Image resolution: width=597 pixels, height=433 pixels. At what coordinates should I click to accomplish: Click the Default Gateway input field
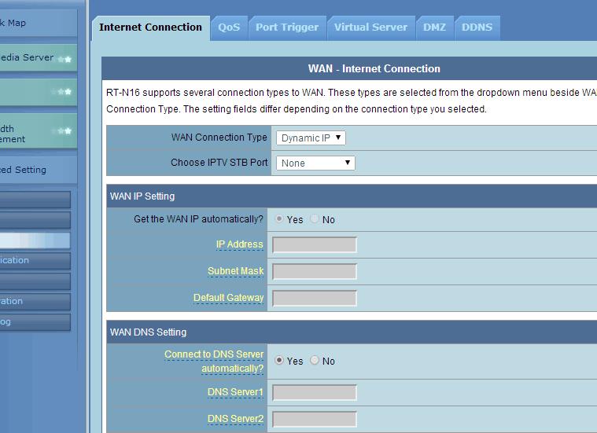pos(315,299)
